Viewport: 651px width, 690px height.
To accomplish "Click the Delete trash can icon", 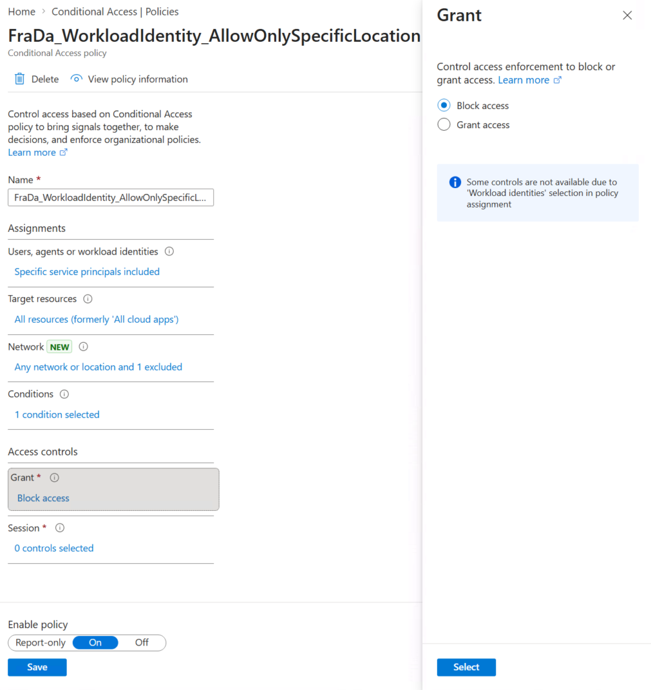I will pyautogui.click(x=20, y=79).
